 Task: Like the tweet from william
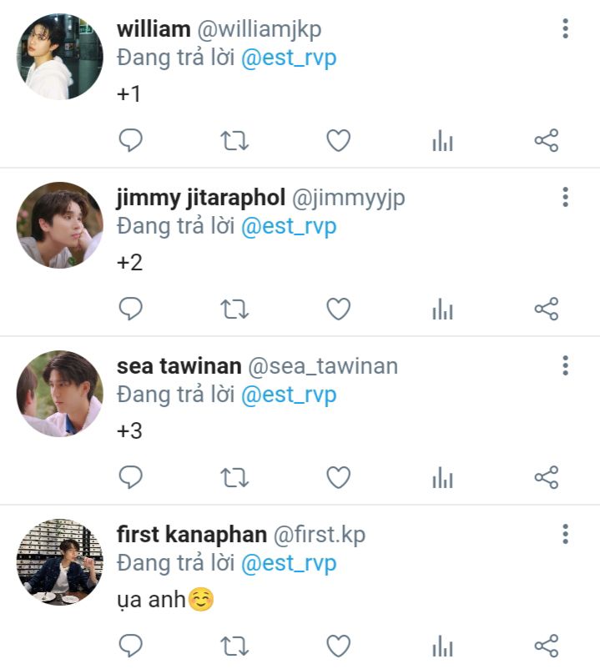338,141
